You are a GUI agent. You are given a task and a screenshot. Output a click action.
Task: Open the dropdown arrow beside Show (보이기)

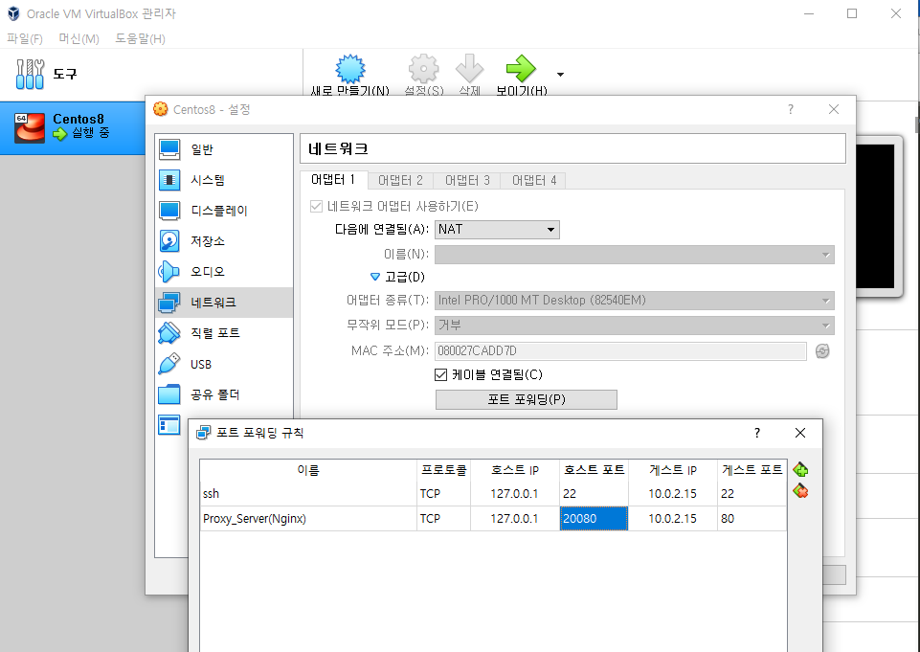pyautogui.click(x=560, y=75)
